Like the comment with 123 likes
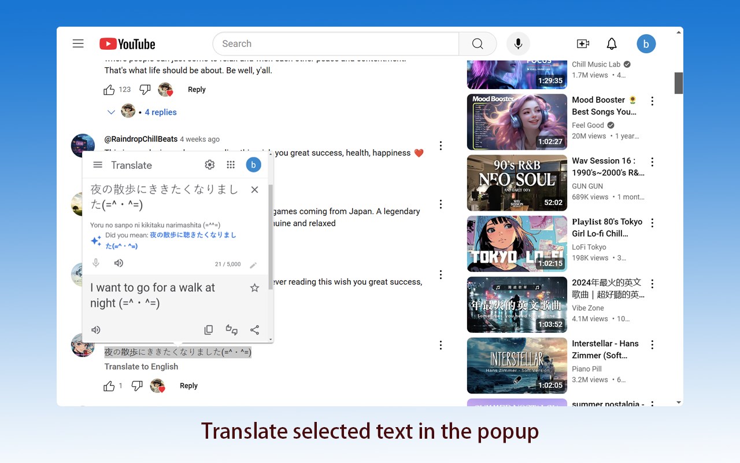This screenshot has height=463, width=740. (109, 90)
